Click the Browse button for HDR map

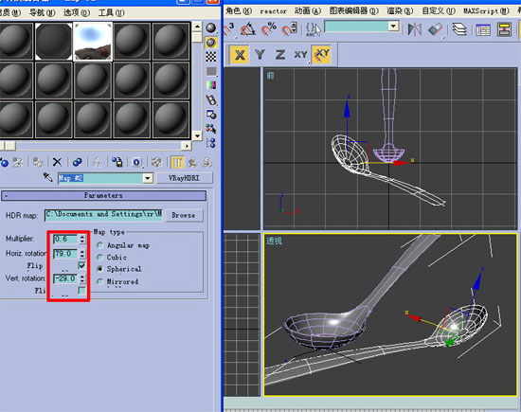pos(184,215)
